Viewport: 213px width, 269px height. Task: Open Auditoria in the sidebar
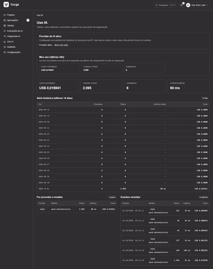click(11, 47)
